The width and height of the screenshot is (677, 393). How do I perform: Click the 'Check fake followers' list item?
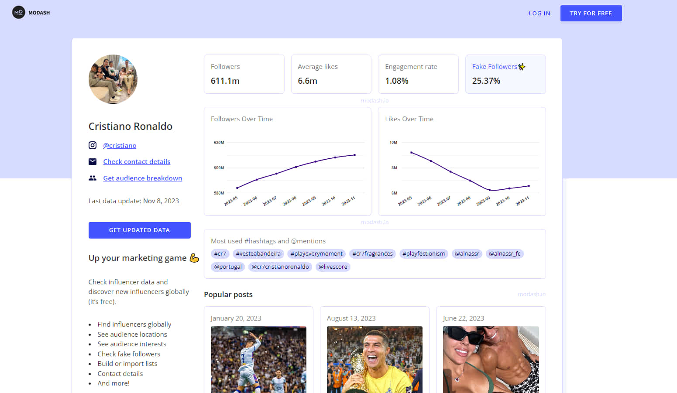(x=129, y=354)
